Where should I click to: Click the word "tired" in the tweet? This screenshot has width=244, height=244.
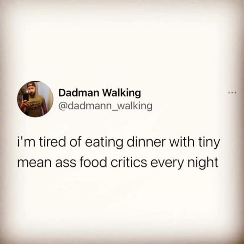pos(52,142)
